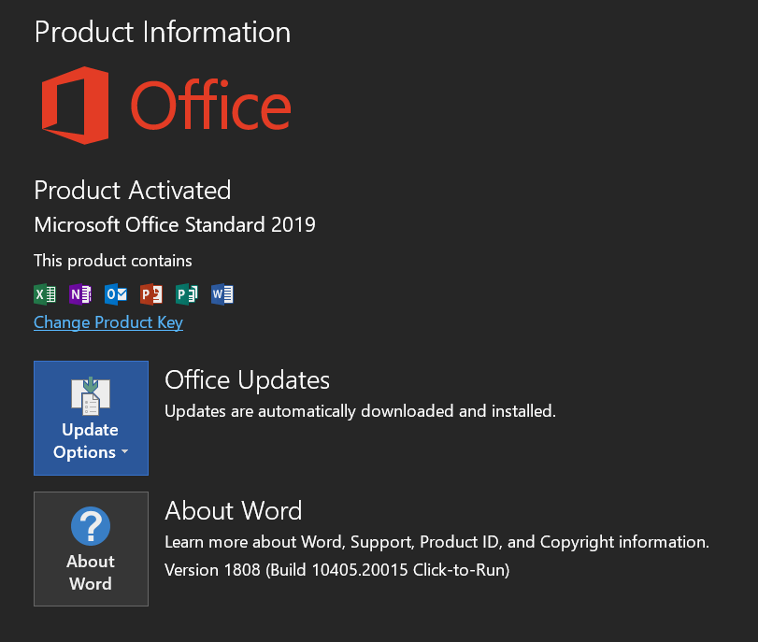Click the Publisher app icon
This screenshot has width=758, height=642.
(187, 294)
